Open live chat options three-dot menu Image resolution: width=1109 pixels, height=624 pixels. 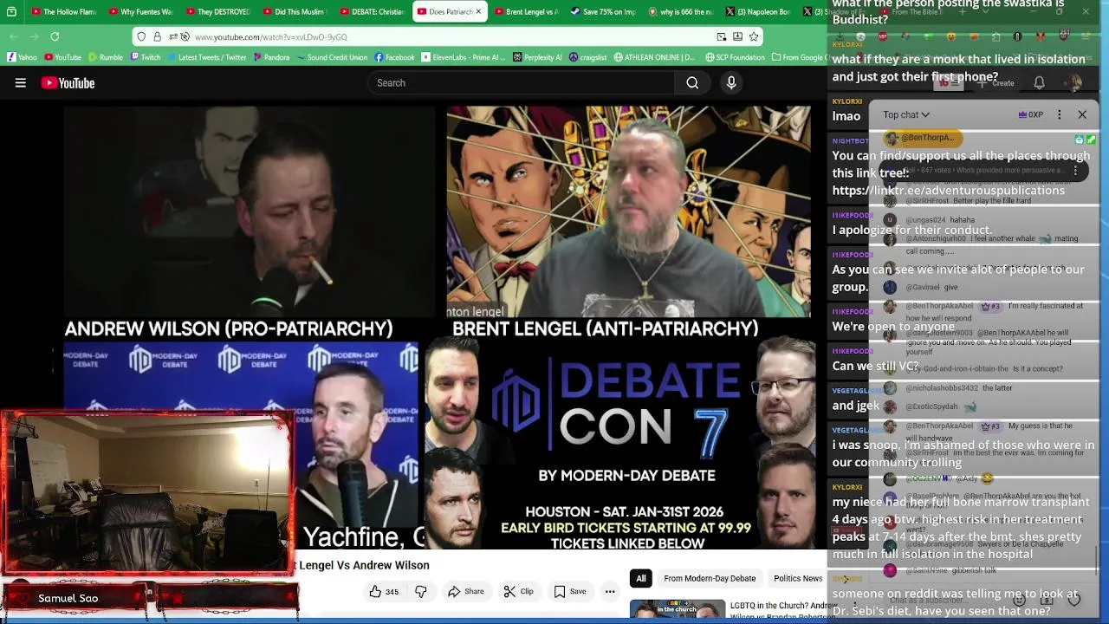1059,114
